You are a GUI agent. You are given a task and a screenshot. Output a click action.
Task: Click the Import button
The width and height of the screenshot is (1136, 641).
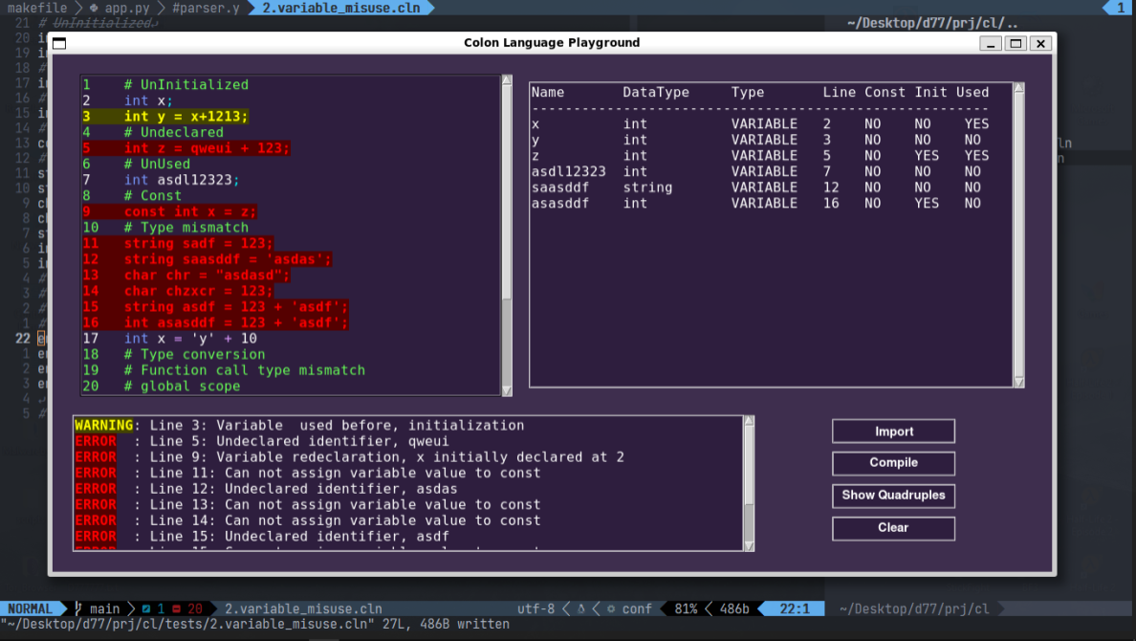click(892, 431)
